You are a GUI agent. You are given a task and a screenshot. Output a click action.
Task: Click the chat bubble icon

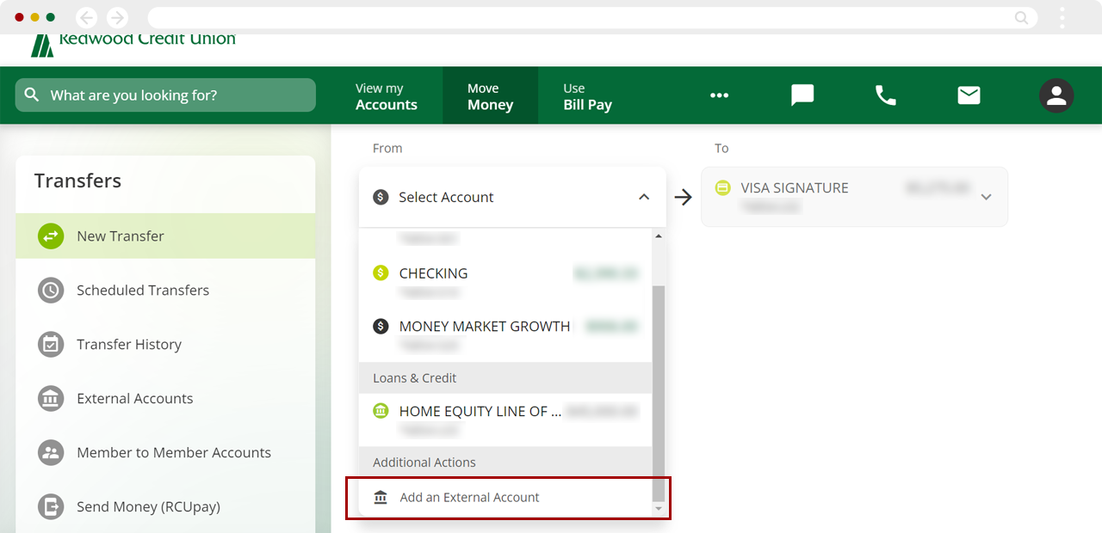tap(802, 95)
